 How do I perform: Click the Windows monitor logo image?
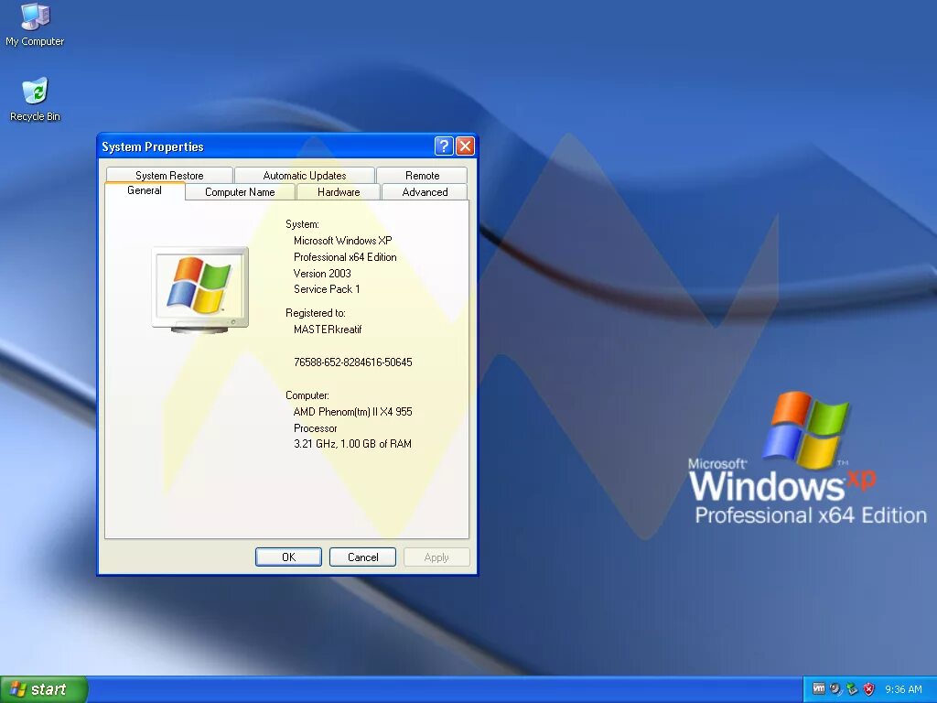200,290
